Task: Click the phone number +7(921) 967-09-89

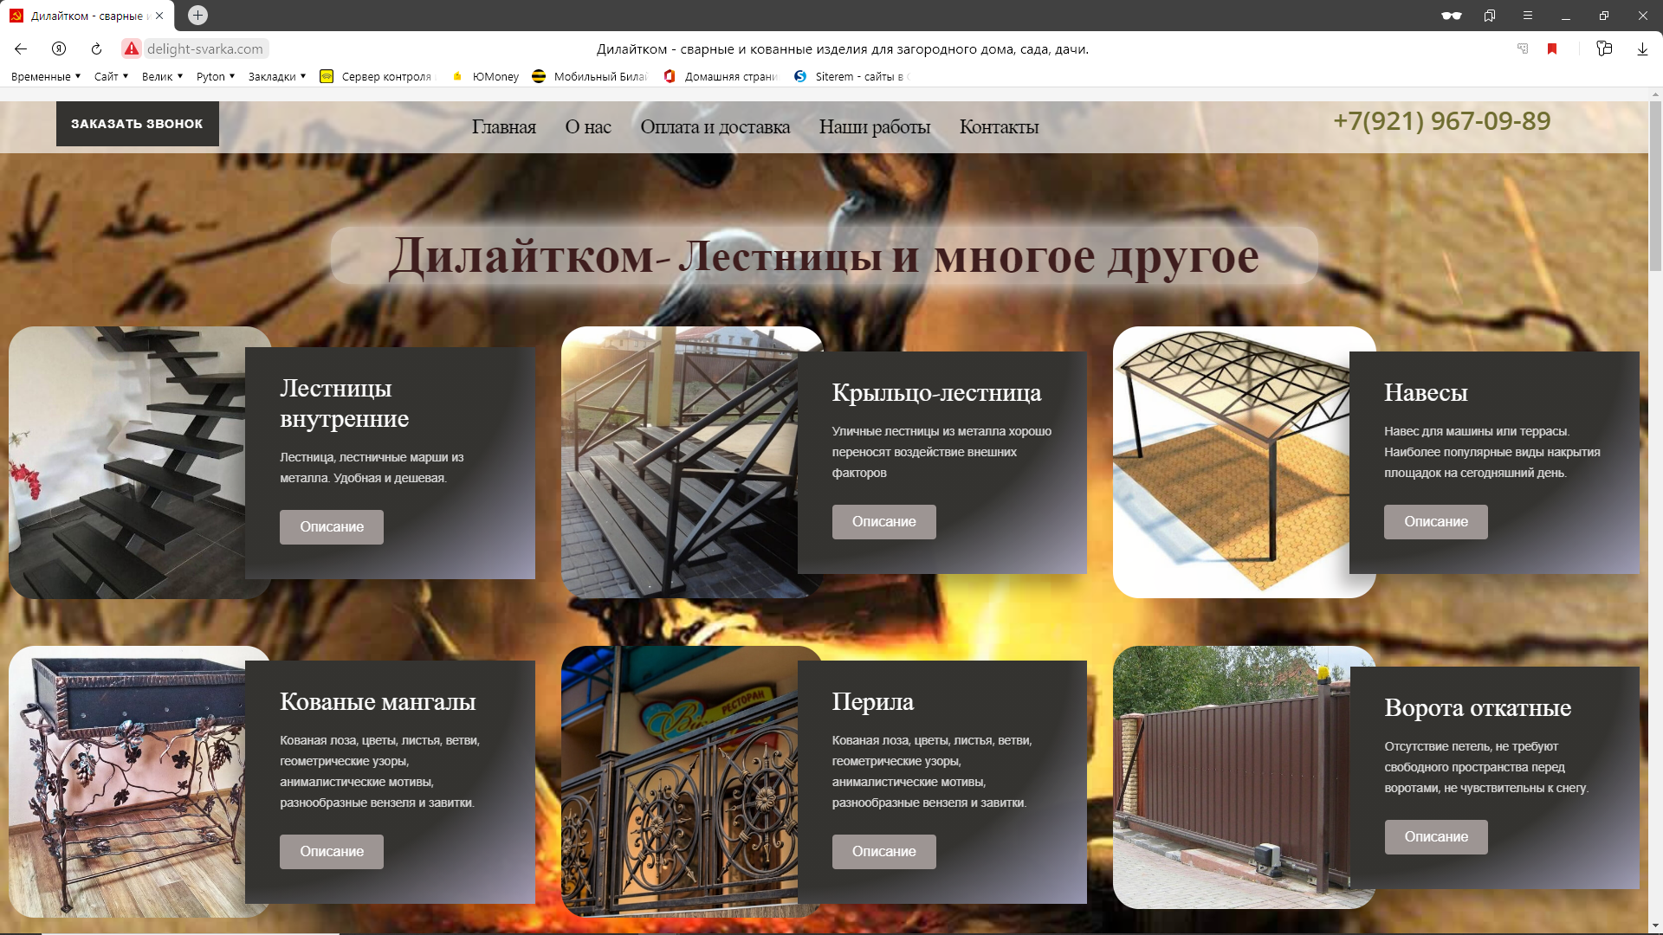Action: [1441, 121]
